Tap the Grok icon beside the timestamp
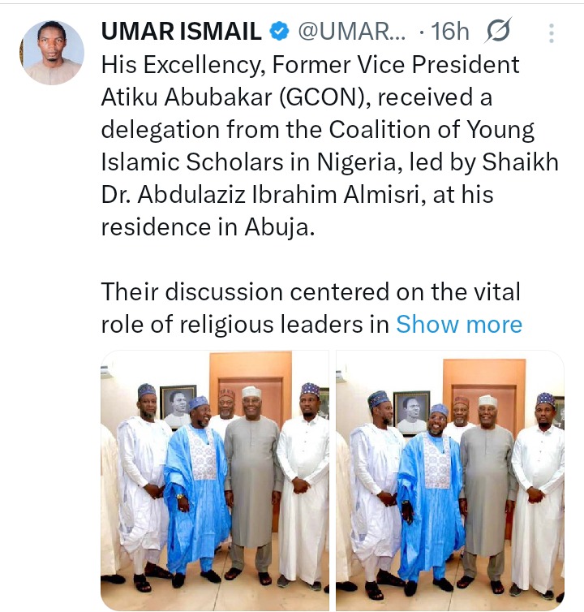584x612 pixels. pos(496,32)
